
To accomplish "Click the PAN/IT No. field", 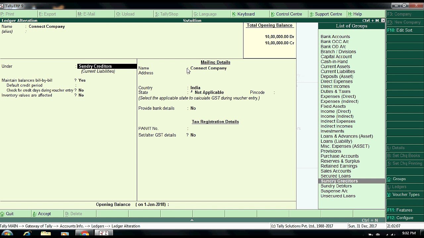I will pos(215,129).
